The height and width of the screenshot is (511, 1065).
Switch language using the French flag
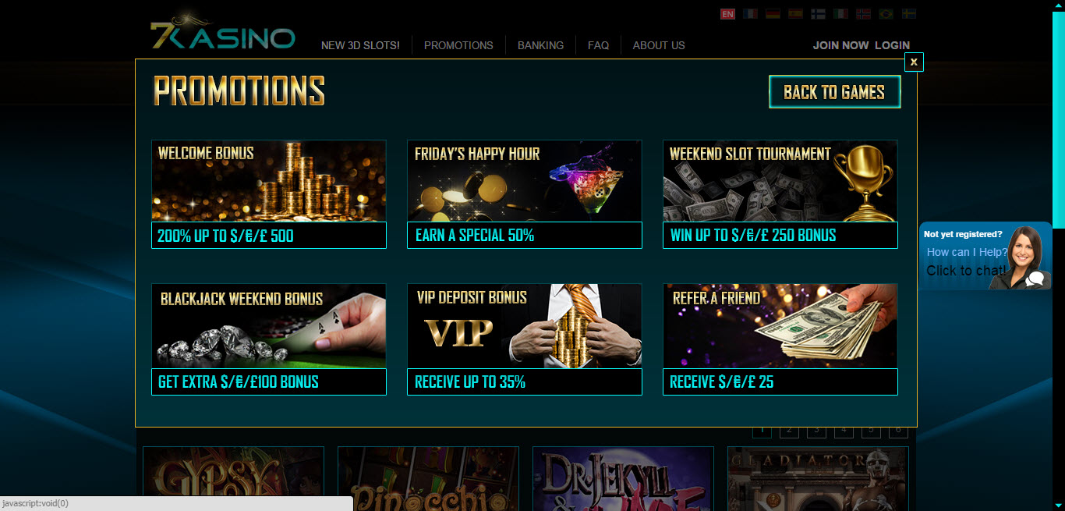(750, 14)
